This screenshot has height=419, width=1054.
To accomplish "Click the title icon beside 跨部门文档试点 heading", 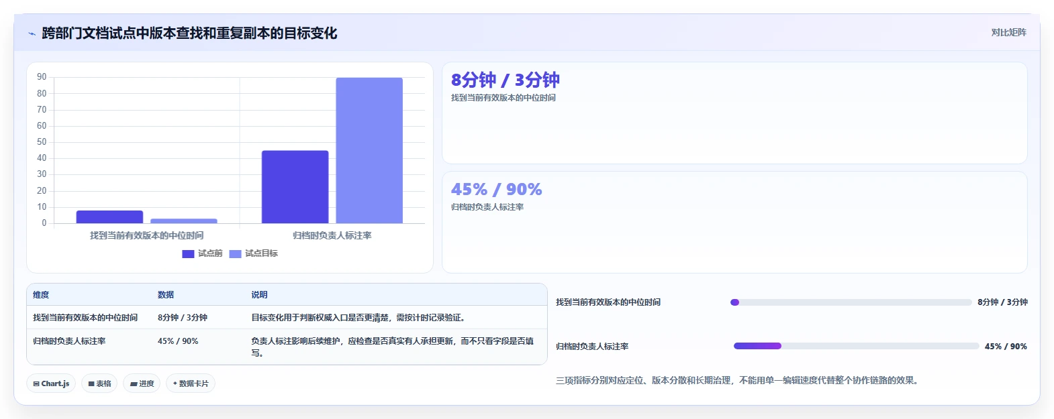I will [32, 34].
